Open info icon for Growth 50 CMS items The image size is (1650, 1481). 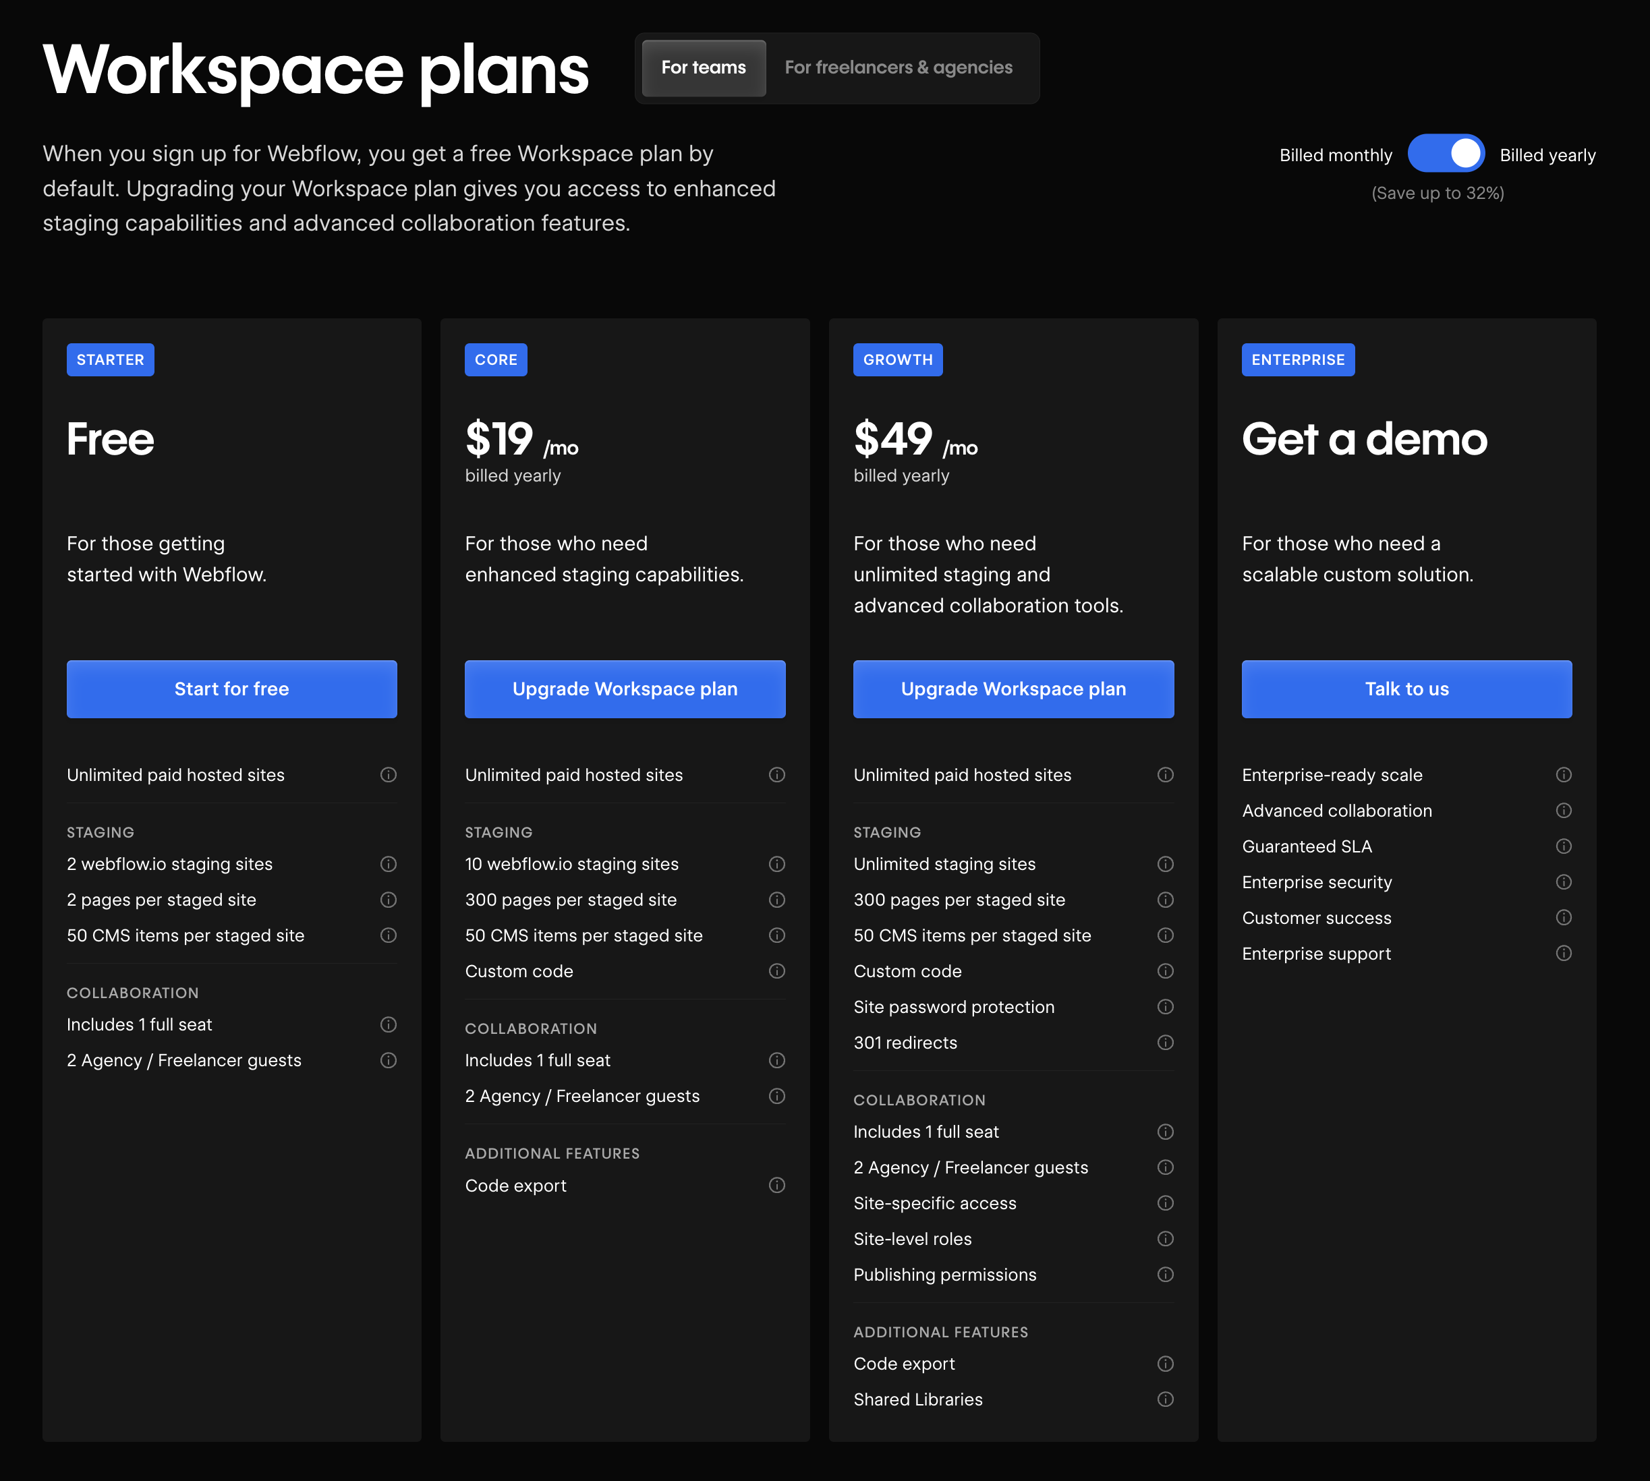(x=1166, y=936)
